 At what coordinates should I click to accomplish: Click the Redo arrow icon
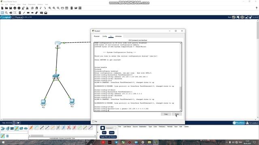click(x=45, y=8)
